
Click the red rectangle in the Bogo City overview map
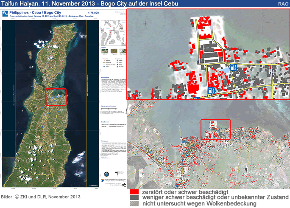click(216, 129)
